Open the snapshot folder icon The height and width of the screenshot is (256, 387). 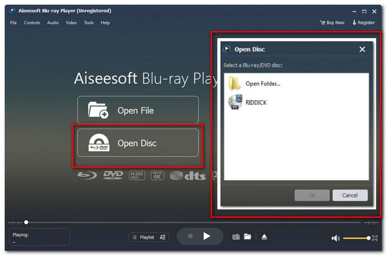tap(247, 237)
